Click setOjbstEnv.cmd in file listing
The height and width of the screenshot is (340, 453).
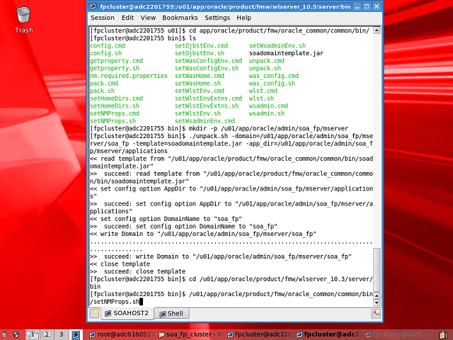tap(201, 45)
